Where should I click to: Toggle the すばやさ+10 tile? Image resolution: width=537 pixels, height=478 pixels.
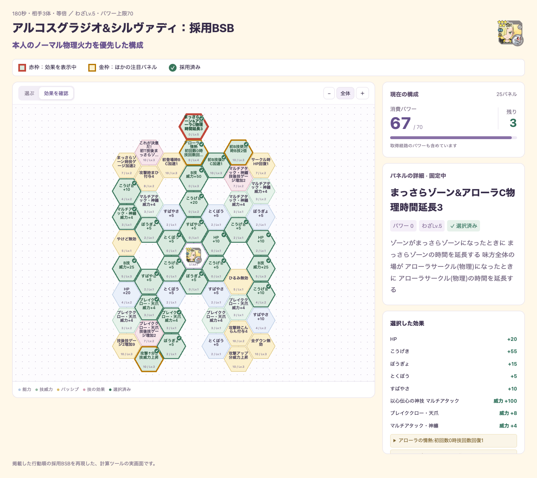click(261, 321)
